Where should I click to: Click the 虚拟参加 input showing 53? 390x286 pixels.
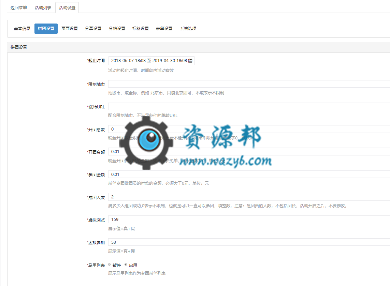tap(249, 242)
